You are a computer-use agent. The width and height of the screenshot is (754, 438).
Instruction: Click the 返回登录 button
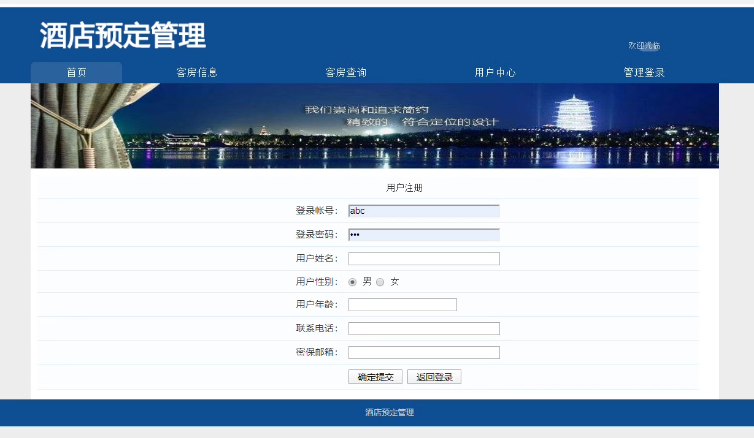434,377
